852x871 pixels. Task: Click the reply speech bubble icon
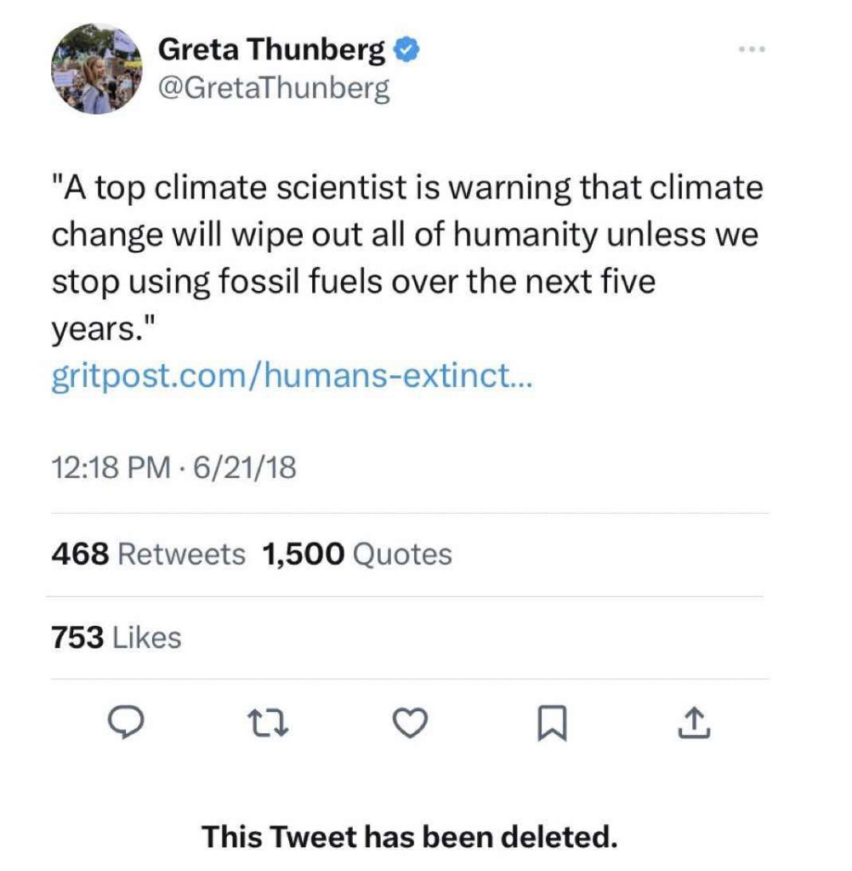[126, 722]
